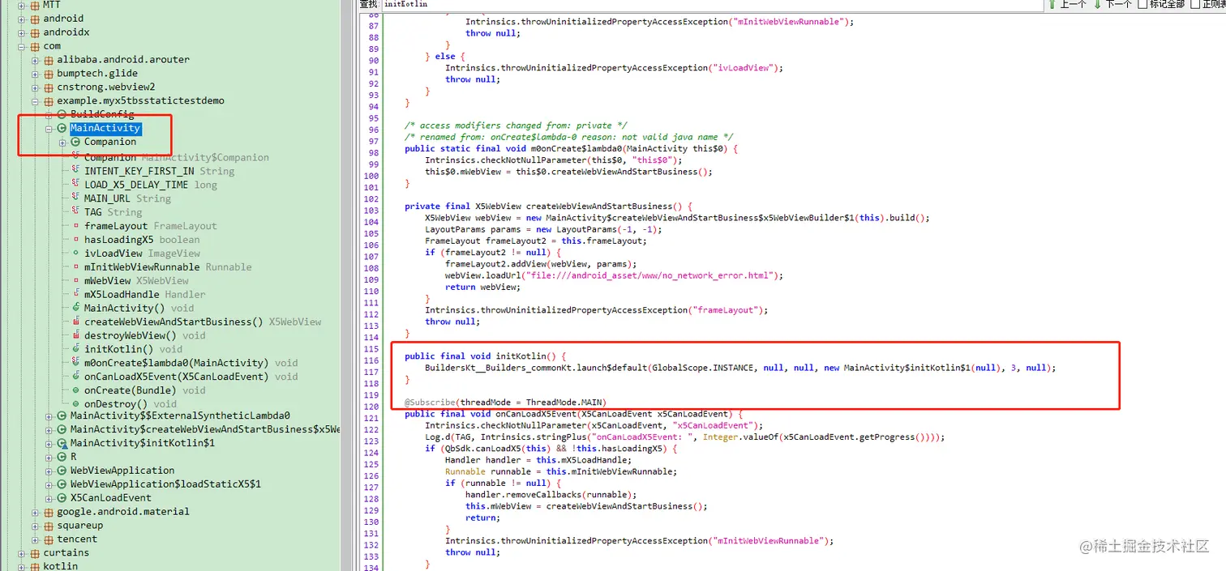Screen dimensions: 1226x571
Task: Click the @Subscribe annotation in the code
Action: (430, 403)
